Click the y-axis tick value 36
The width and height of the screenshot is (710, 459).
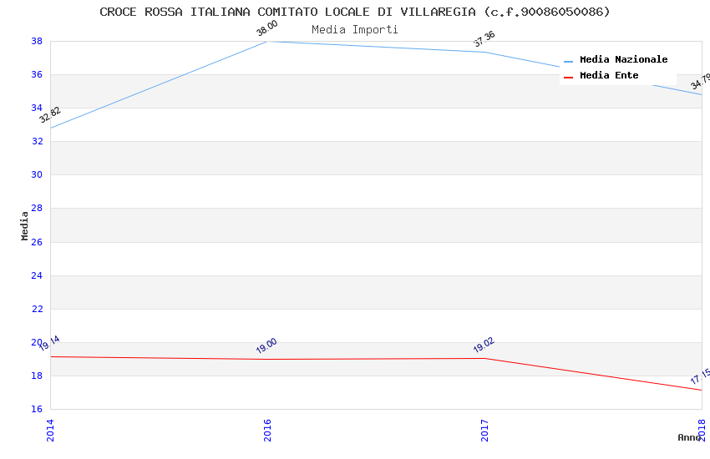pos(37,74)
